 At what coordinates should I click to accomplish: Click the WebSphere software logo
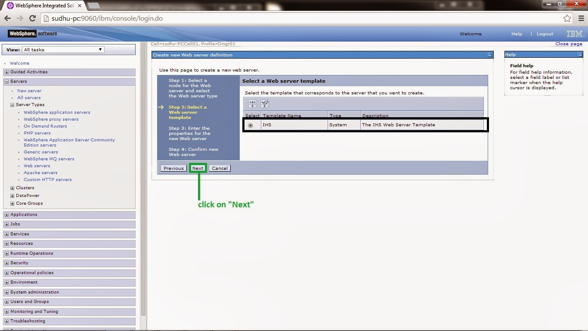(x=33, y=34)
